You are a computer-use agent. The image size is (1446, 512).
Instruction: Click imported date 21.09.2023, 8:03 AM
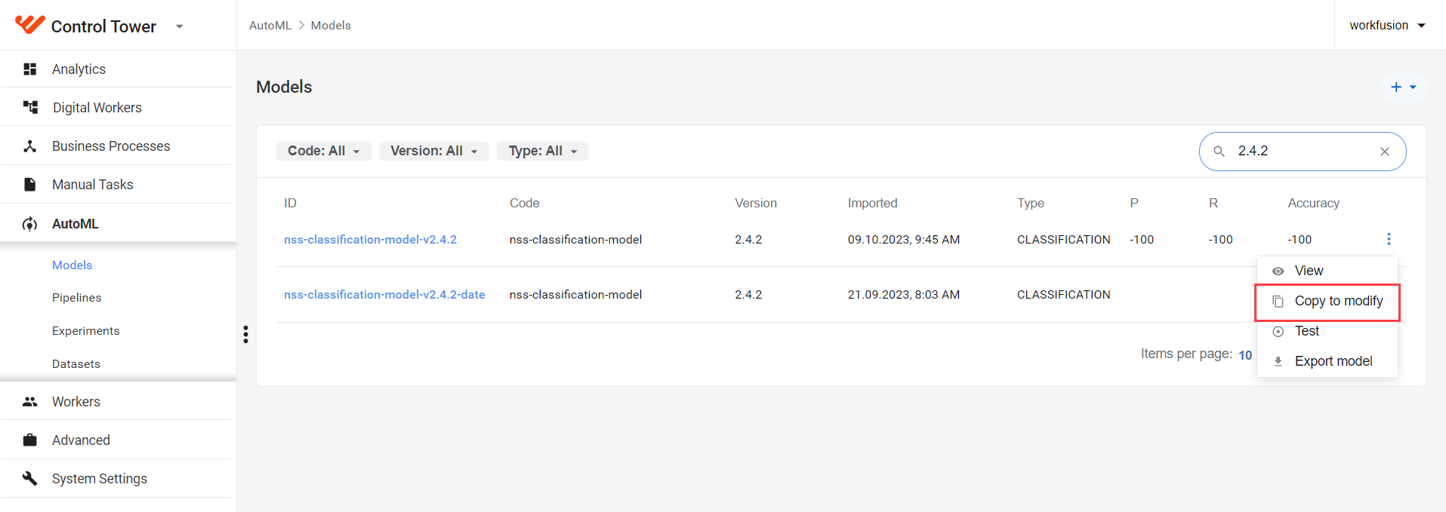click(903, 294)
